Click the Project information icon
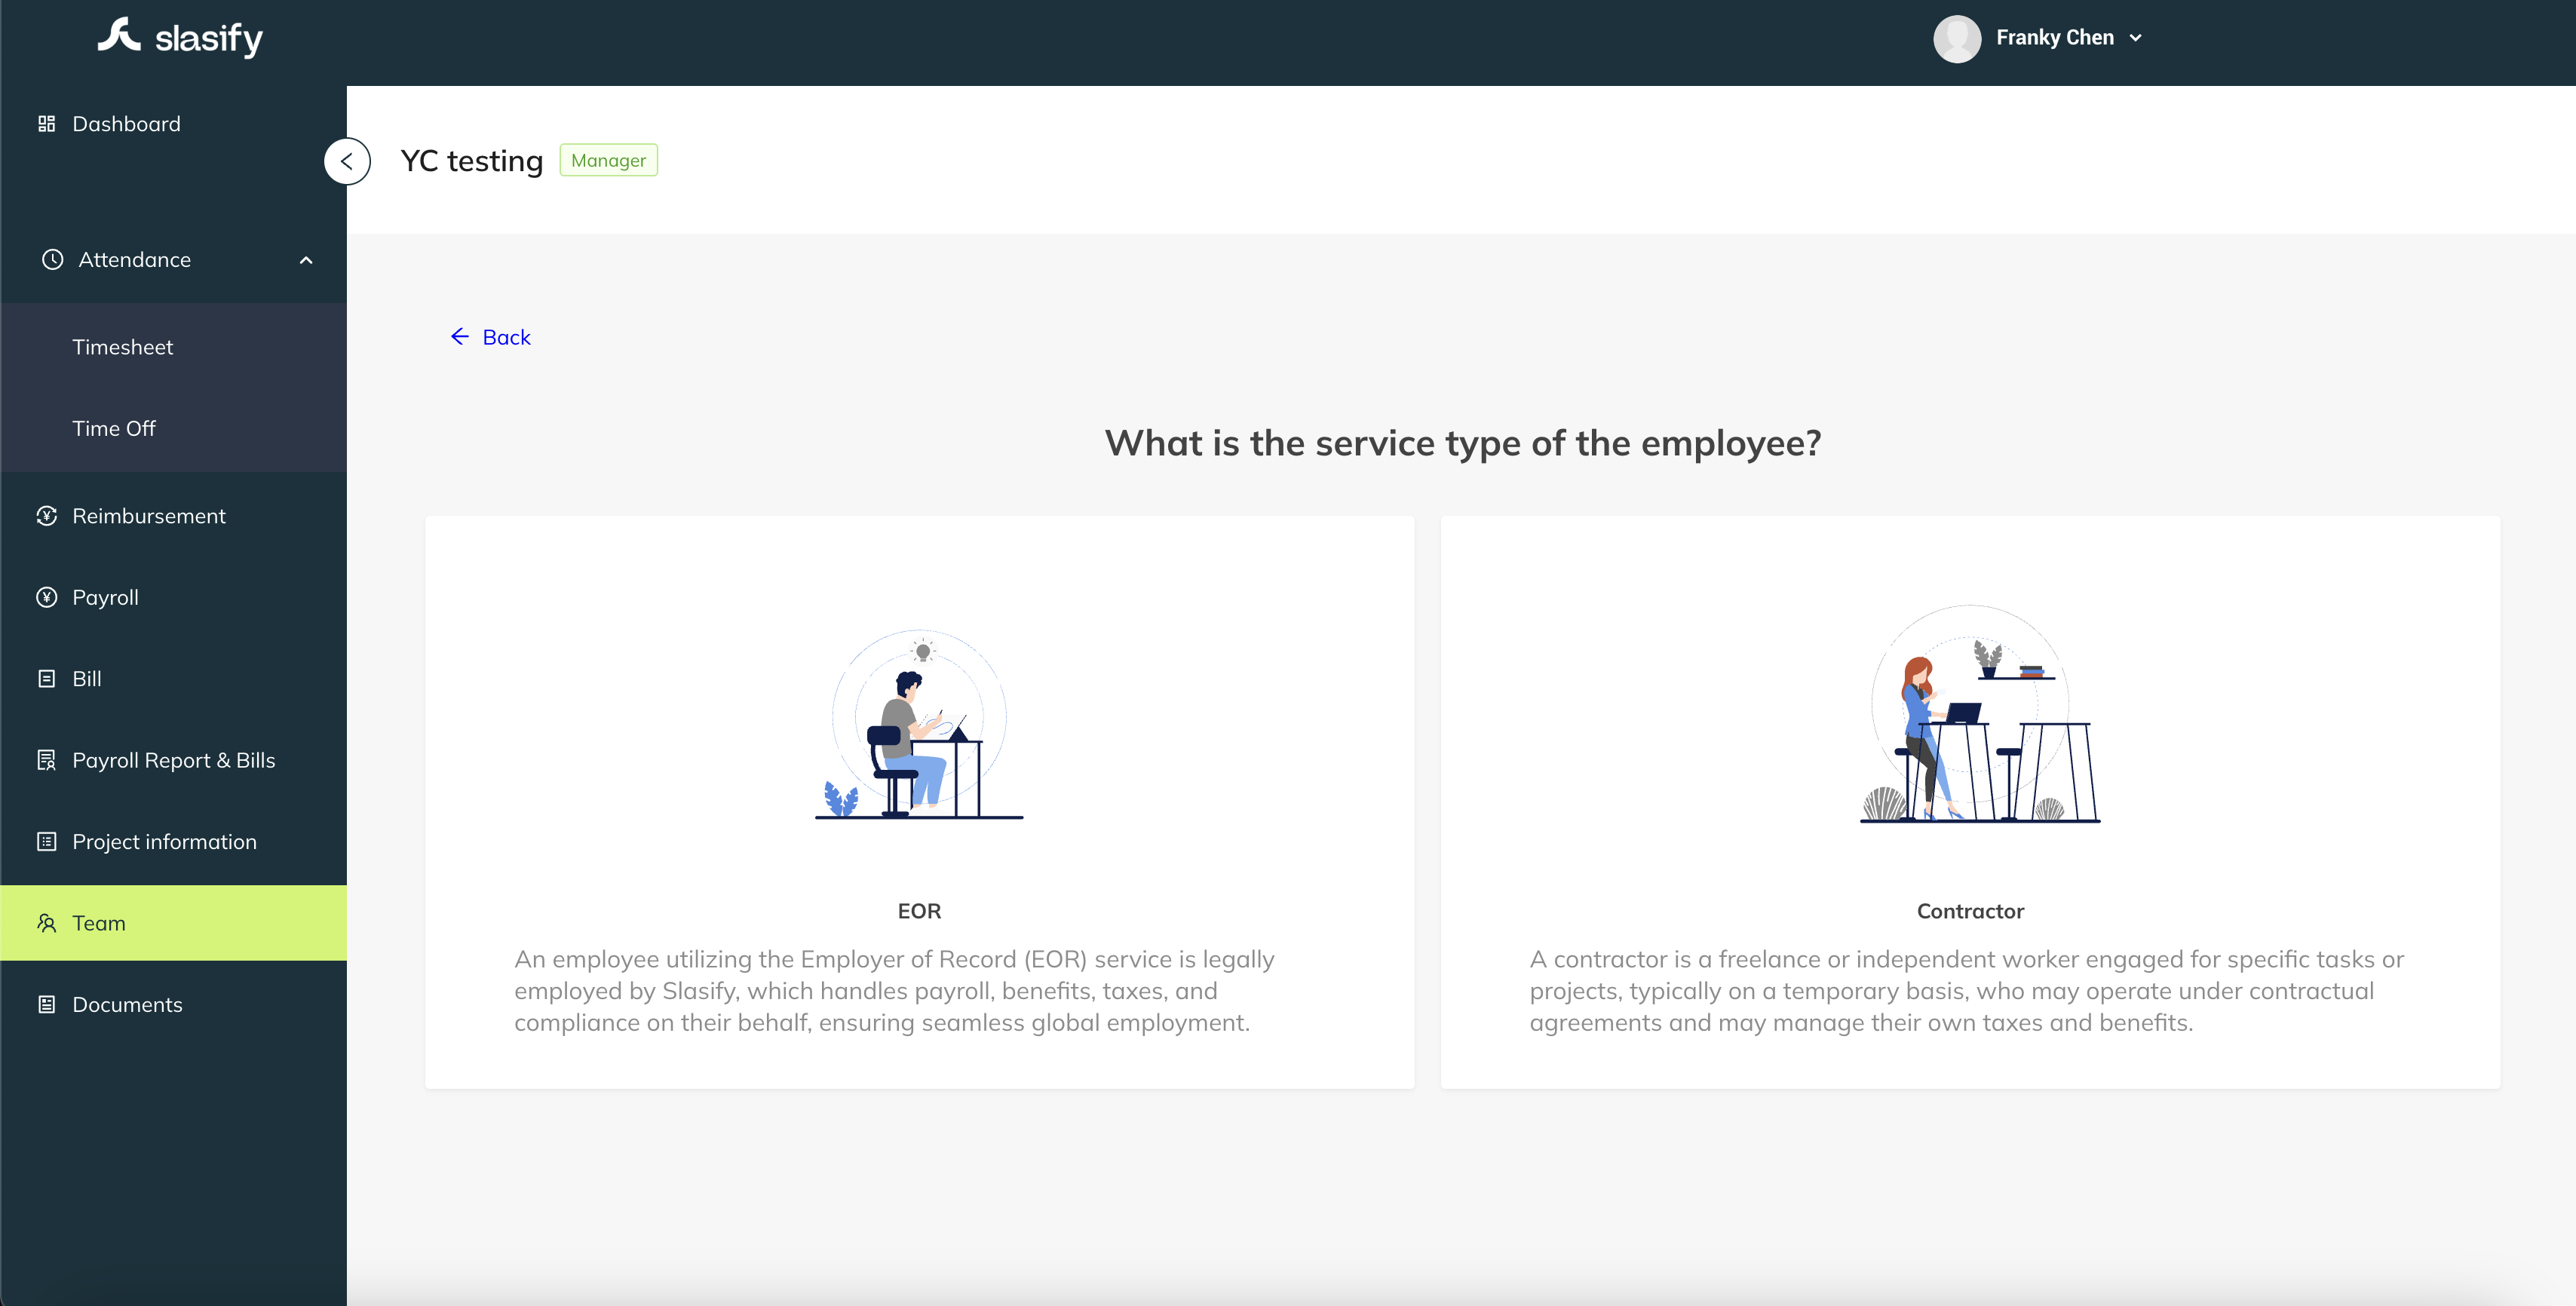Image resolution: width=2576 pixels, height=1306 pixels. tap(46, 841)
